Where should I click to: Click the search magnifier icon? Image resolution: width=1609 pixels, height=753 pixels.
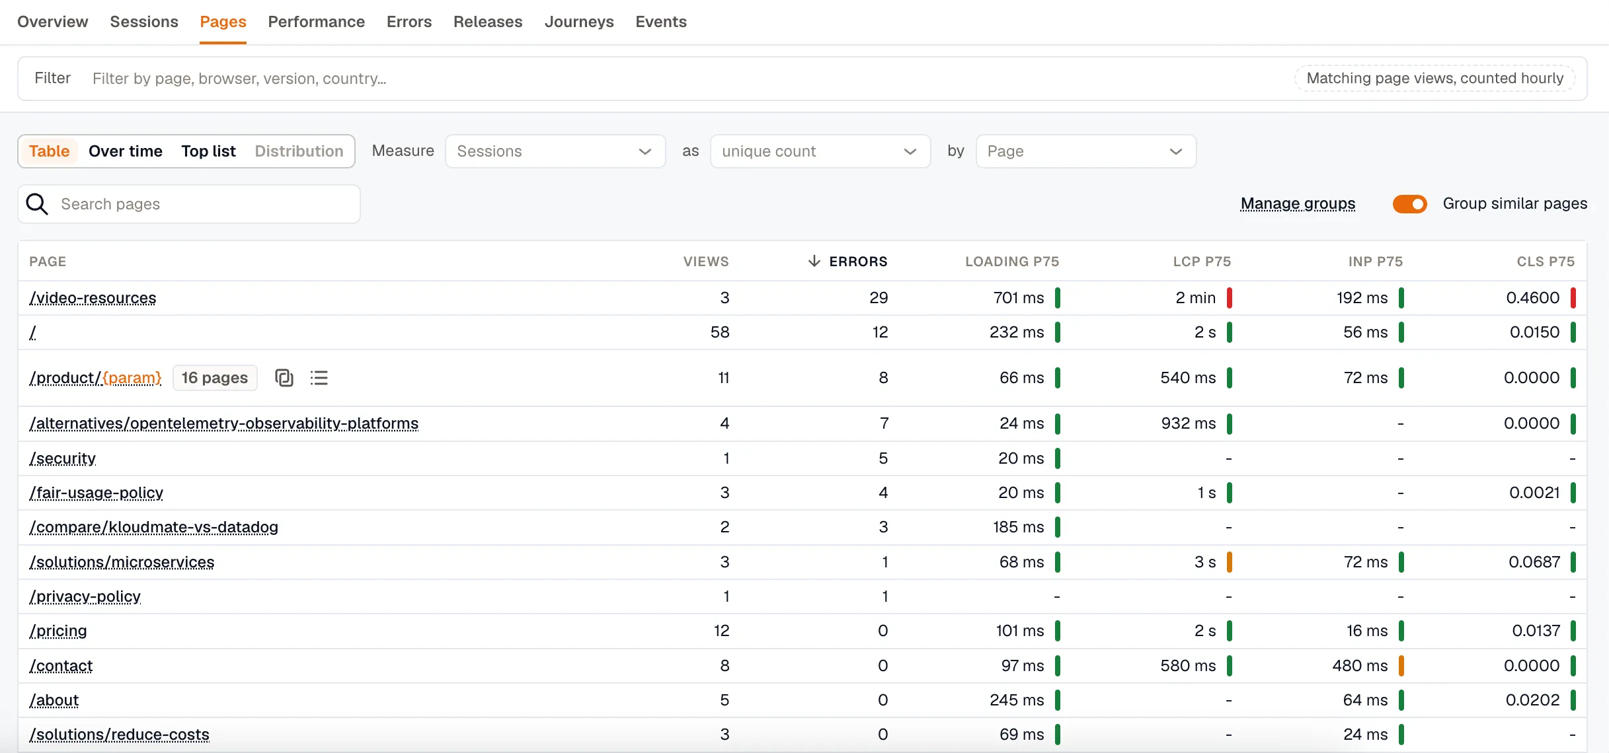pos(37,204)
